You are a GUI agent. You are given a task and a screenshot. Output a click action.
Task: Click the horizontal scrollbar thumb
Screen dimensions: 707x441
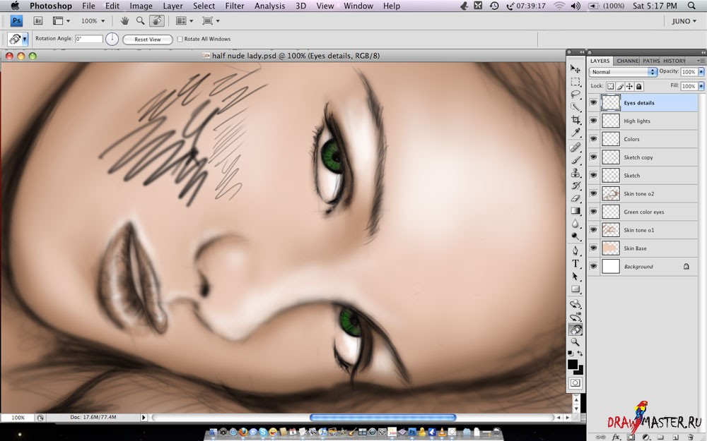(x=382, y=418)
